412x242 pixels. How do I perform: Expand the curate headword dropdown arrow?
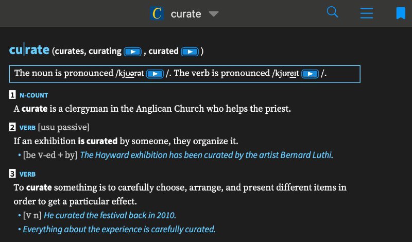214,14
